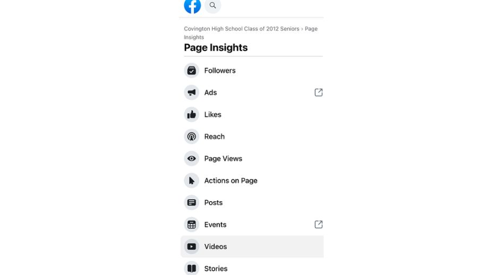This screenshot has width=502, height=275.
Task: Open the Reach insights label
Action: pos(215,136)
